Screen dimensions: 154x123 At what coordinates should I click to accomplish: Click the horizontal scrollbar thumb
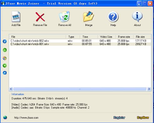click(80, 89)
